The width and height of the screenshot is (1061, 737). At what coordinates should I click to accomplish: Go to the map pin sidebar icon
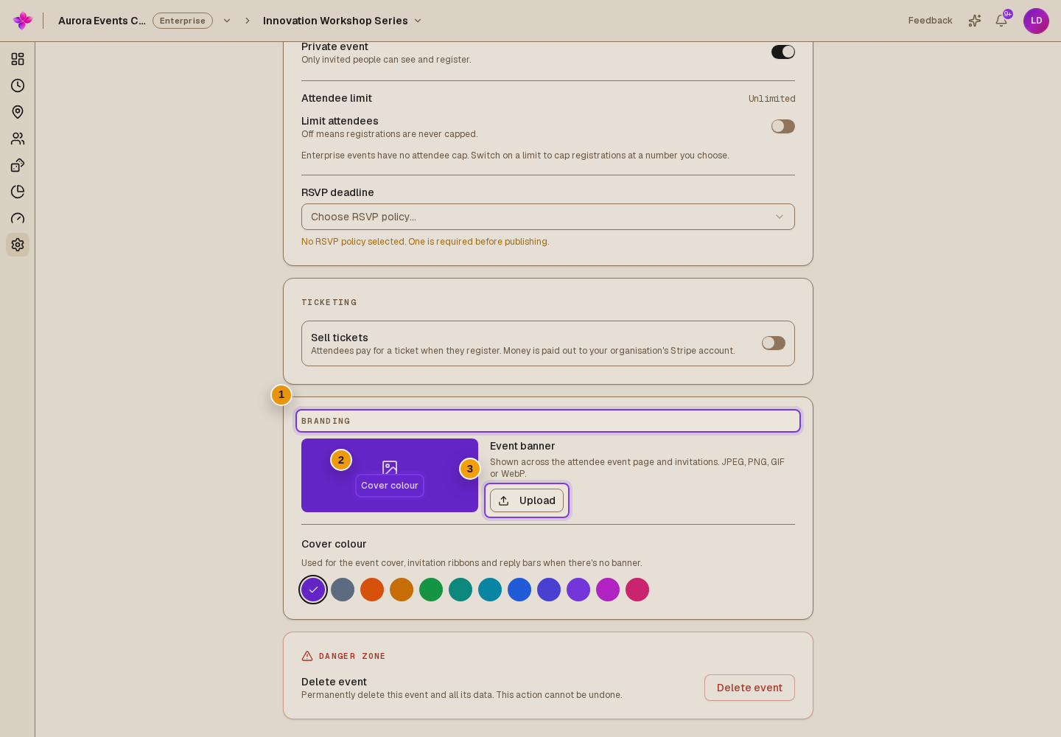pyautogui.click(x=18, y=112)
